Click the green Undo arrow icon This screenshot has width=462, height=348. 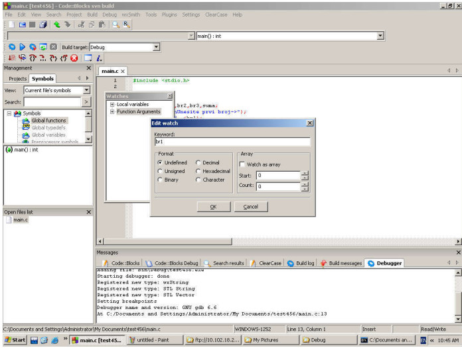pos(58,25)
